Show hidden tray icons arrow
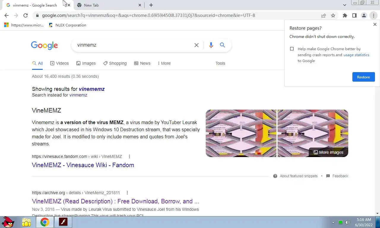 click(333, 222)
